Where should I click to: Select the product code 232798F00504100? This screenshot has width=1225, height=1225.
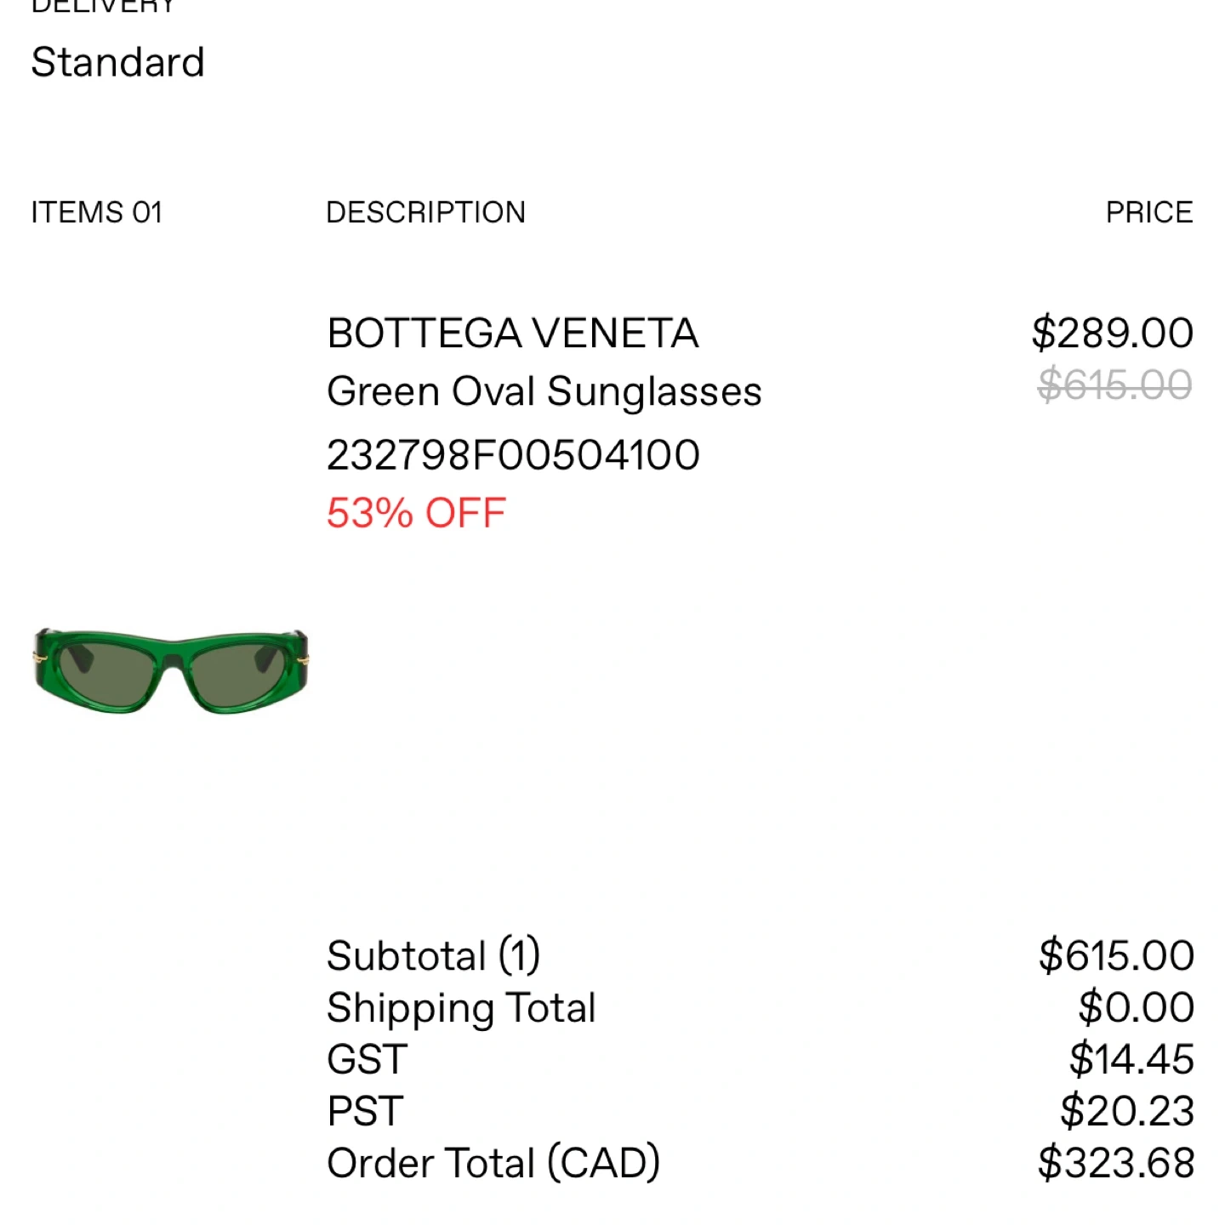(x=513, y=455)
